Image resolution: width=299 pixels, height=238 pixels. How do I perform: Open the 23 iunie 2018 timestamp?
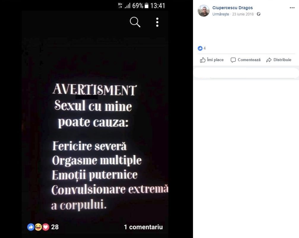click(243, 14)
